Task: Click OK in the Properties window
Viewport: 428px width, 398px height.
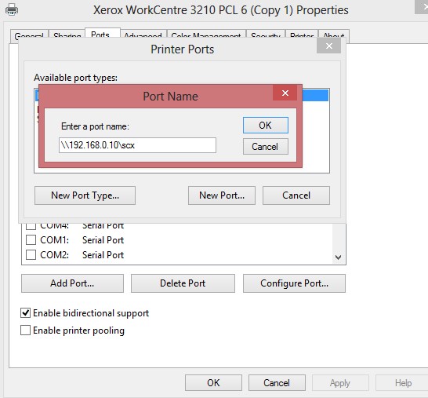Action: click(x=213, y=383)
